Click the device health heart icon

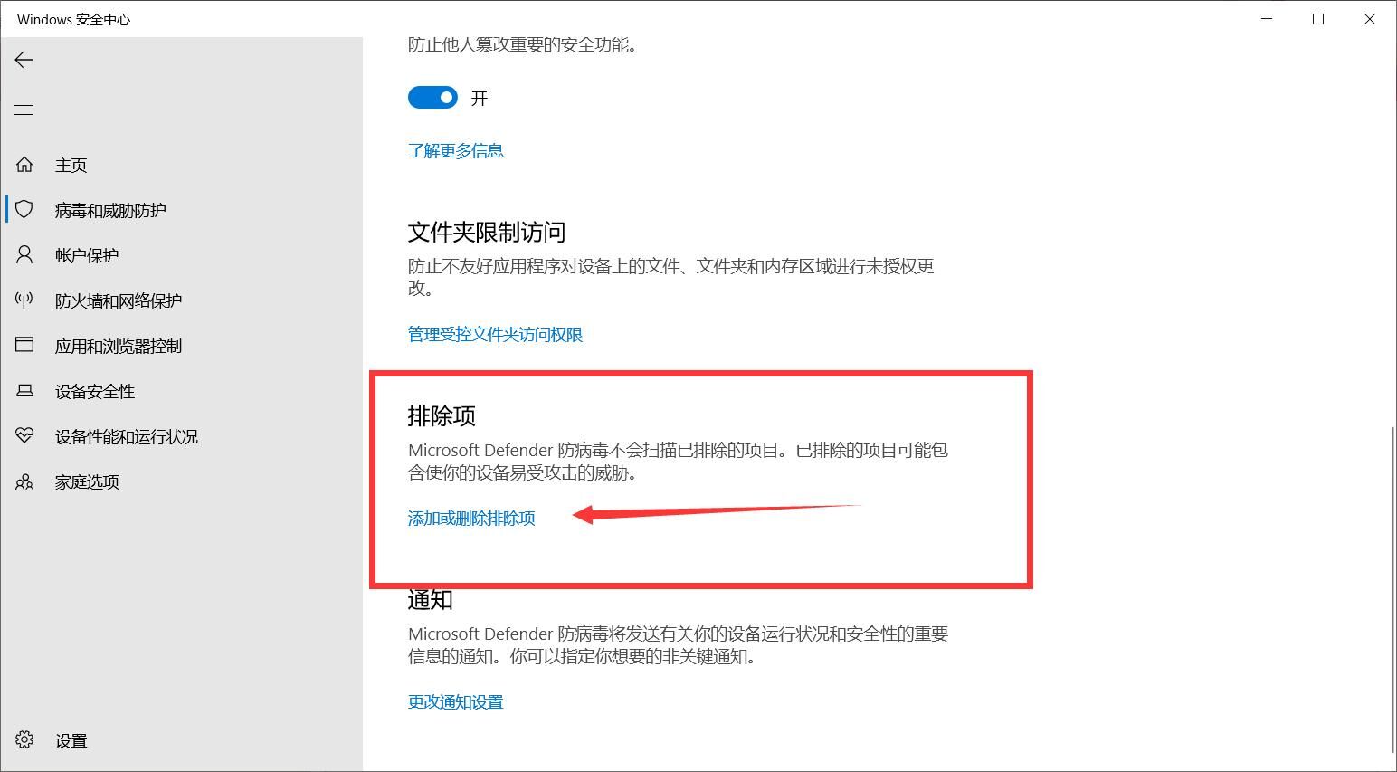[x=24, y=436]
